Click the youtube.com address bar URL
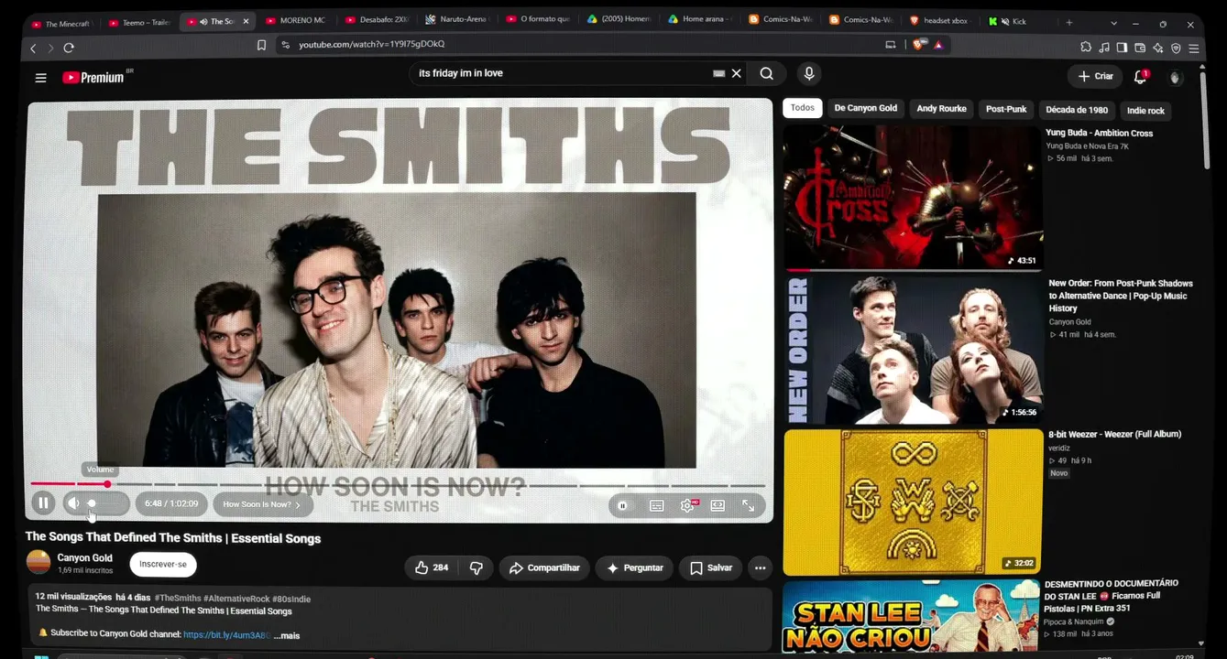This screenshot has width=1227, height=659. (x=371, y=44)
